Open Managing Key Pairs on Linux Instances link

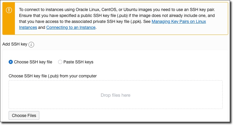(x=179, y=21)
